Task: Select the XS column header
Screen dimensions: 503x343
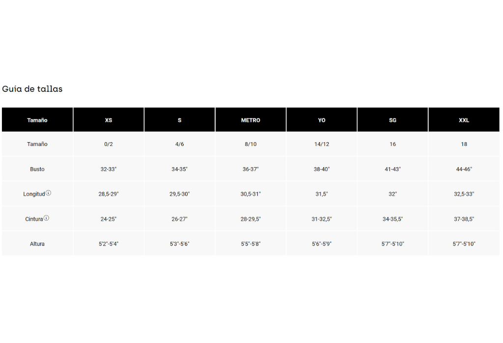Action: pos(109,120)
